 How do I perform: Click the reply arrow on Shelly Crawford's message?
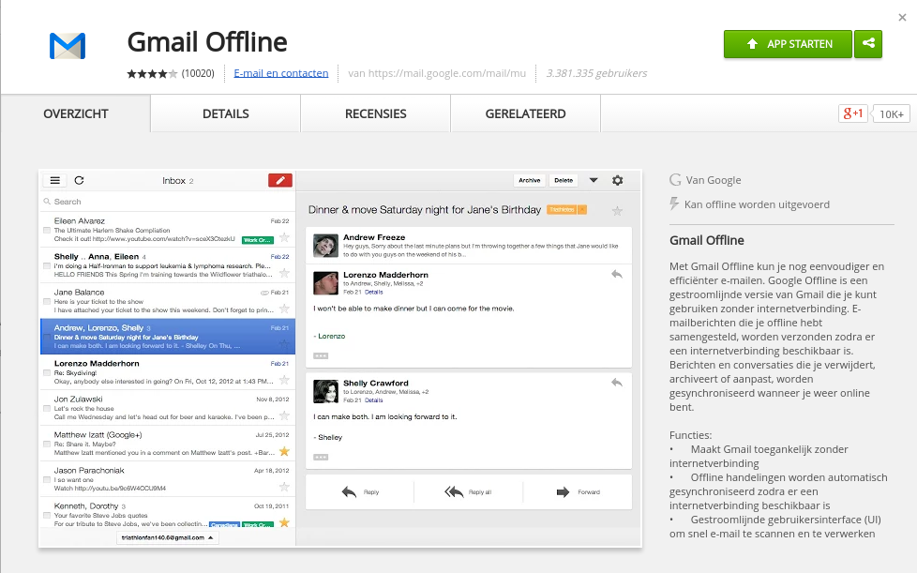616,383
